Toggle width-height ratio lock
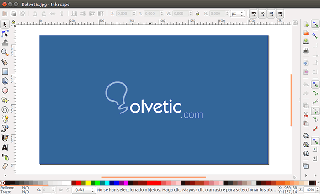The height and width of the screenshot is (194, 320). 197,14
